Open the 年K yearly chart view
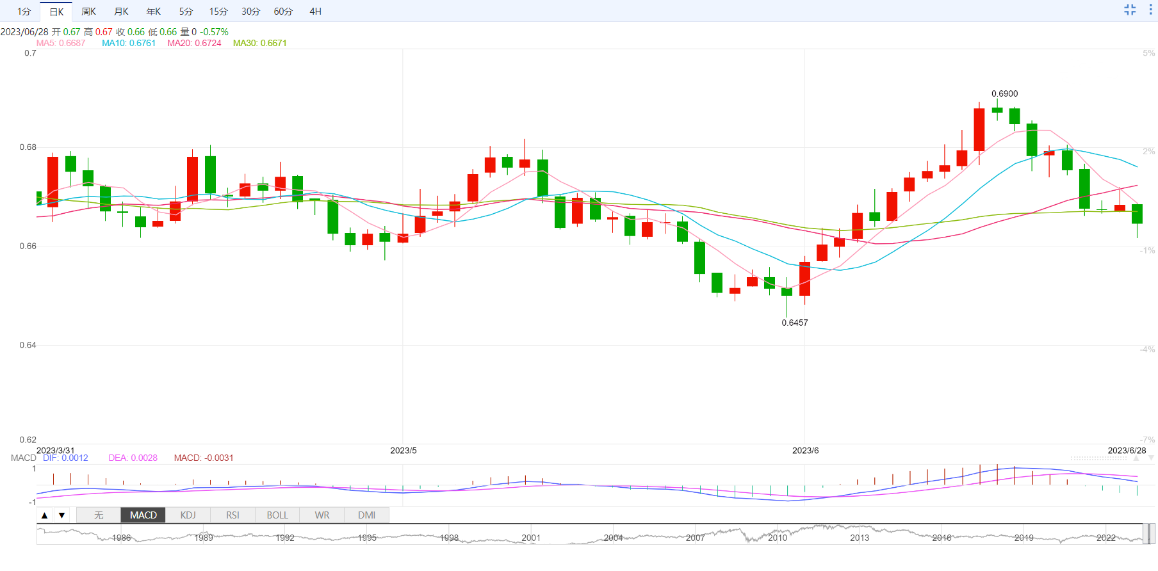The image size is (1158, 571). pyautogui.click(x=154, y=12)
